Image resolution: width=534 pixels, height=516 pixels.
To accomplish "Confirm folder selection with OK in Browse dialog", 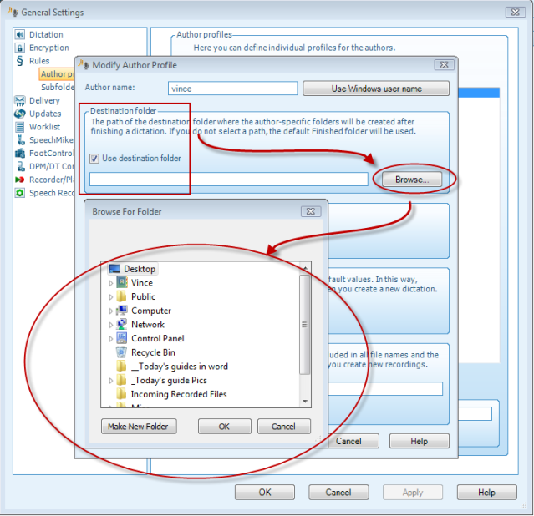I will point(225,427).
